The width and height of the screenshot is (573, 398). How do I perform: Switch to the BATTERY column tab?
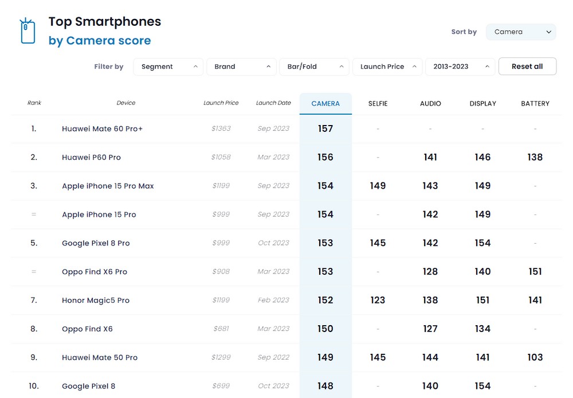coord(535,104)
